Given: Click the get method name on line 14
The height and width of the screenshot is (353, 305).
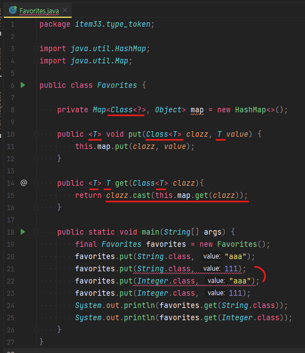Looking at the screenshot, I should (x=122, y=183).
